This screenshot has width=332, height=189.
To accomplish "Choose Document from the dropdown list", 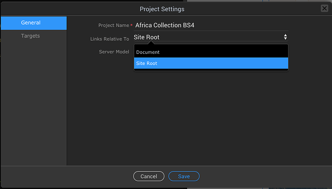I will tap(211, 52).
